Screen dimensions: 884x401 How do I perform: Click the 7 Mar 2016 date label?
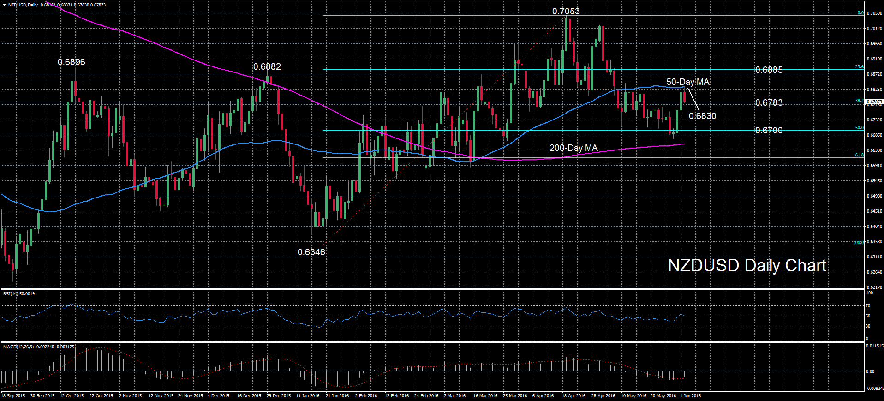454,396
